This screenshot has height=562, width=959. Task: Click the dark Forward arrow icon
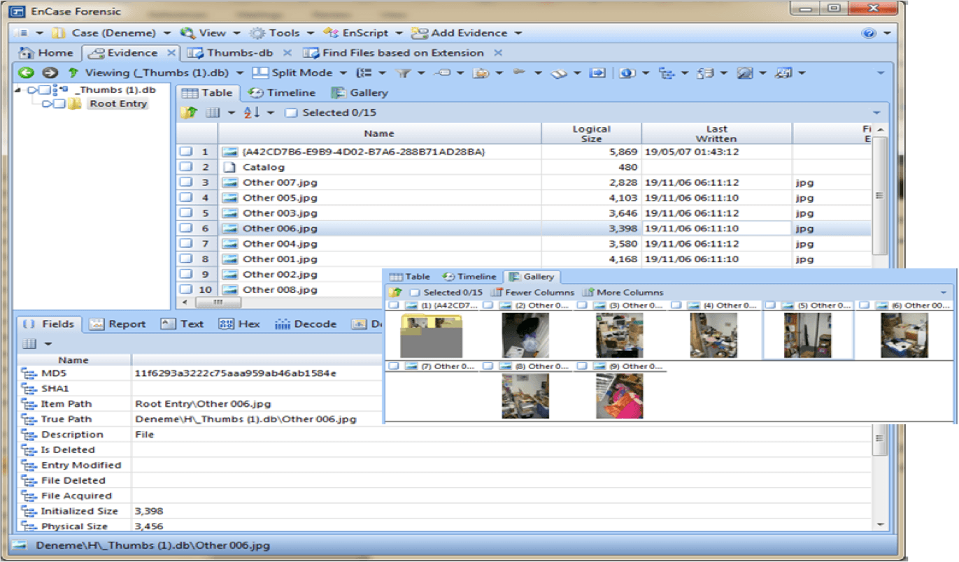[x=50, y=73]
